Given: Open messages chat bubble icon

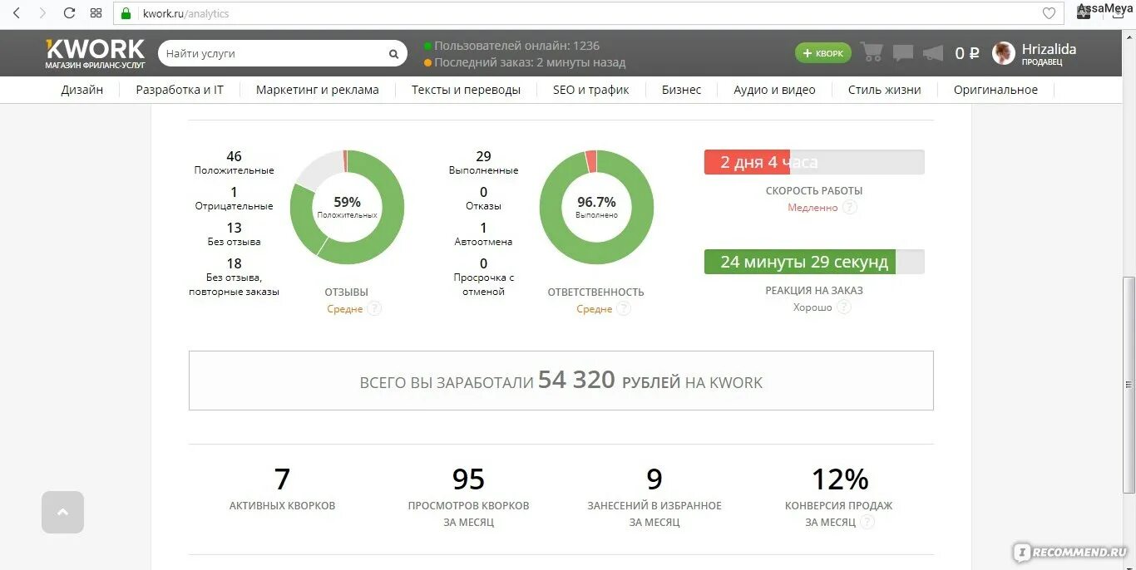Looking at the screenshot, I should pyautogui.click(x=902, y=53).
